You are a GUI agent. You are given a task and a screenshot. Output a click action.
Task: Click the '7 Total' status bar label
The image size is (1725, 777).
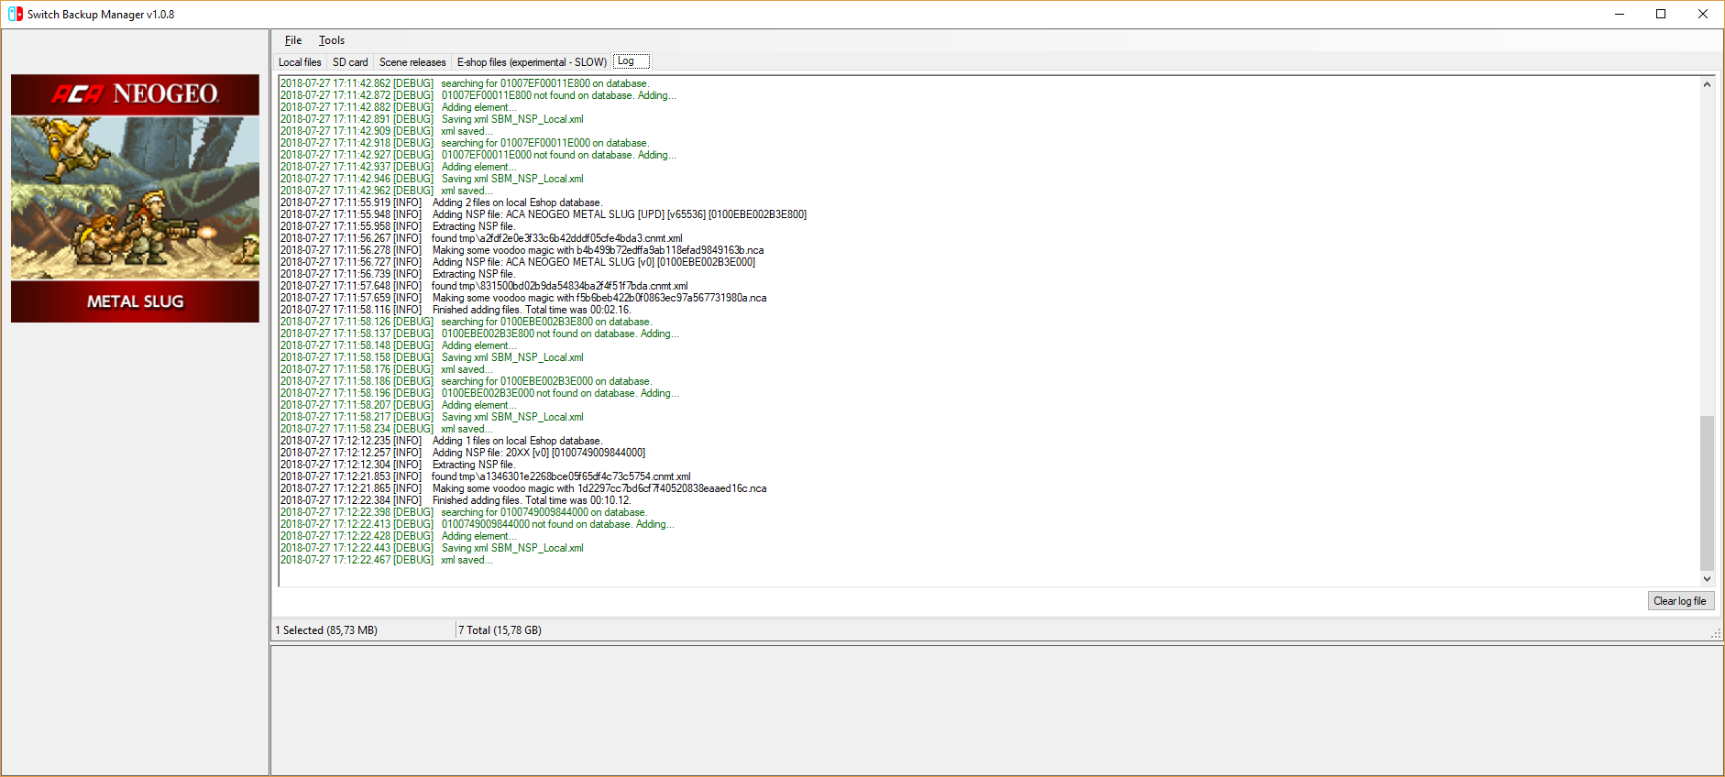(x=500, y=630)
